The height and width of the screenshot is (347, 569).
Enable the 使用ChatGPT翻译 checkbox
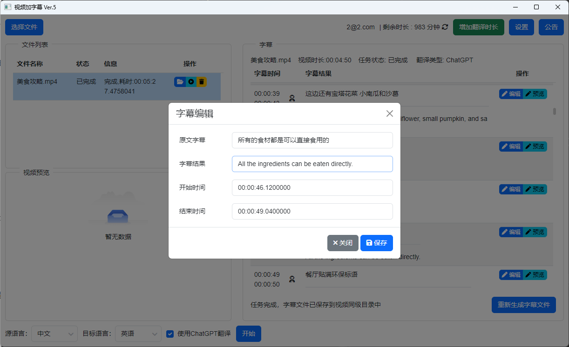(169, 334)
